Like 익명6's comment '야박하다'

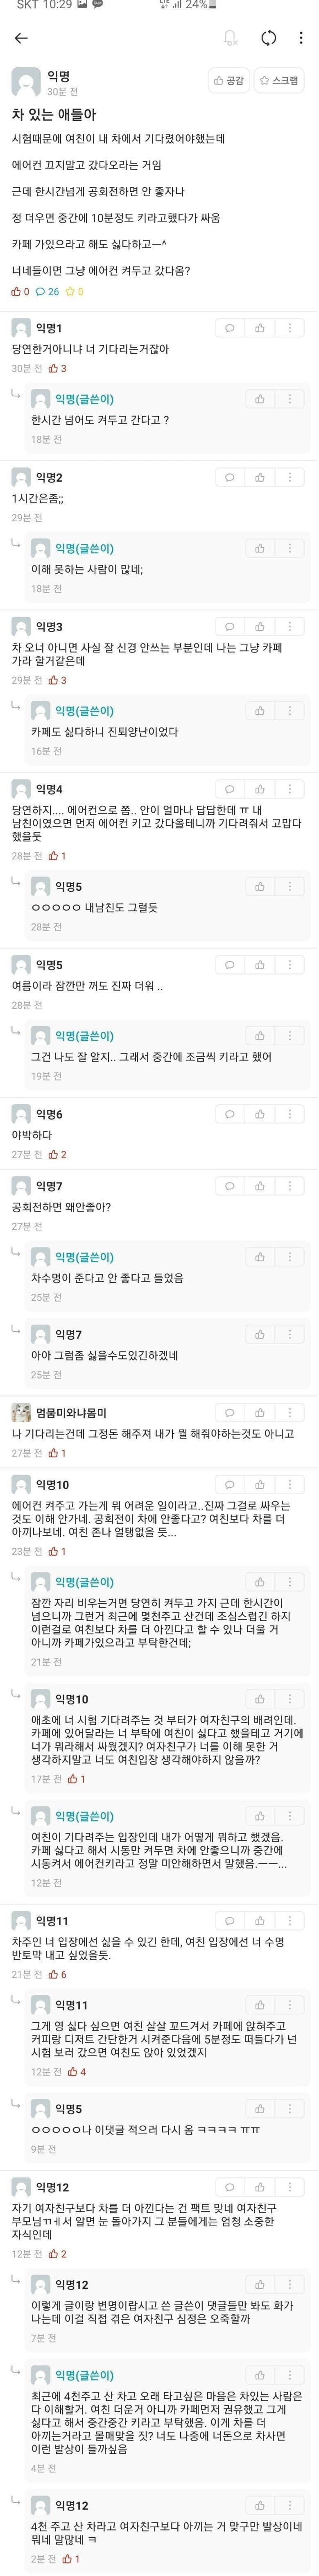260,1114
